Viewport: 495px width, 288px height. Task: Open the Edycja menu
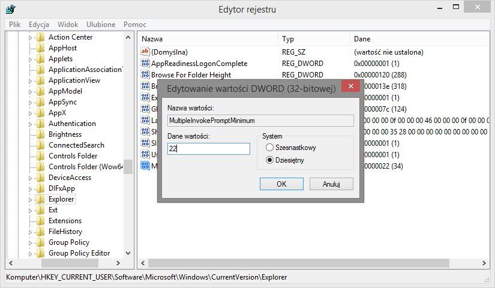coord(39,25)
